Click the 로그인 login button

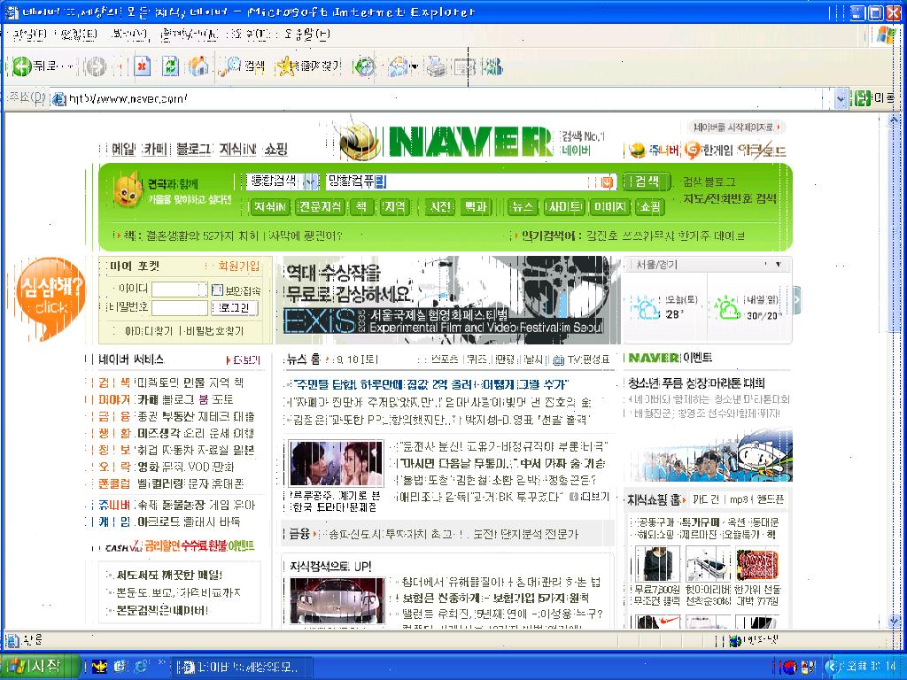234,307
